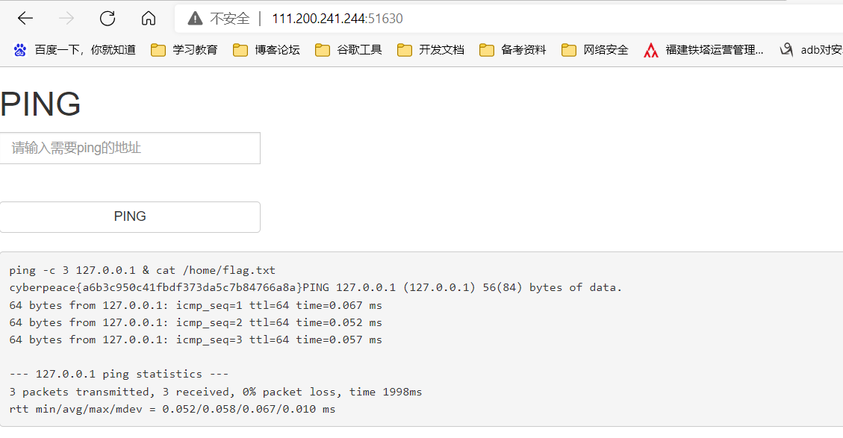843x438 pixels.
Task: Open the 博客论坛 bookmark folder
Action: point(267,50)
